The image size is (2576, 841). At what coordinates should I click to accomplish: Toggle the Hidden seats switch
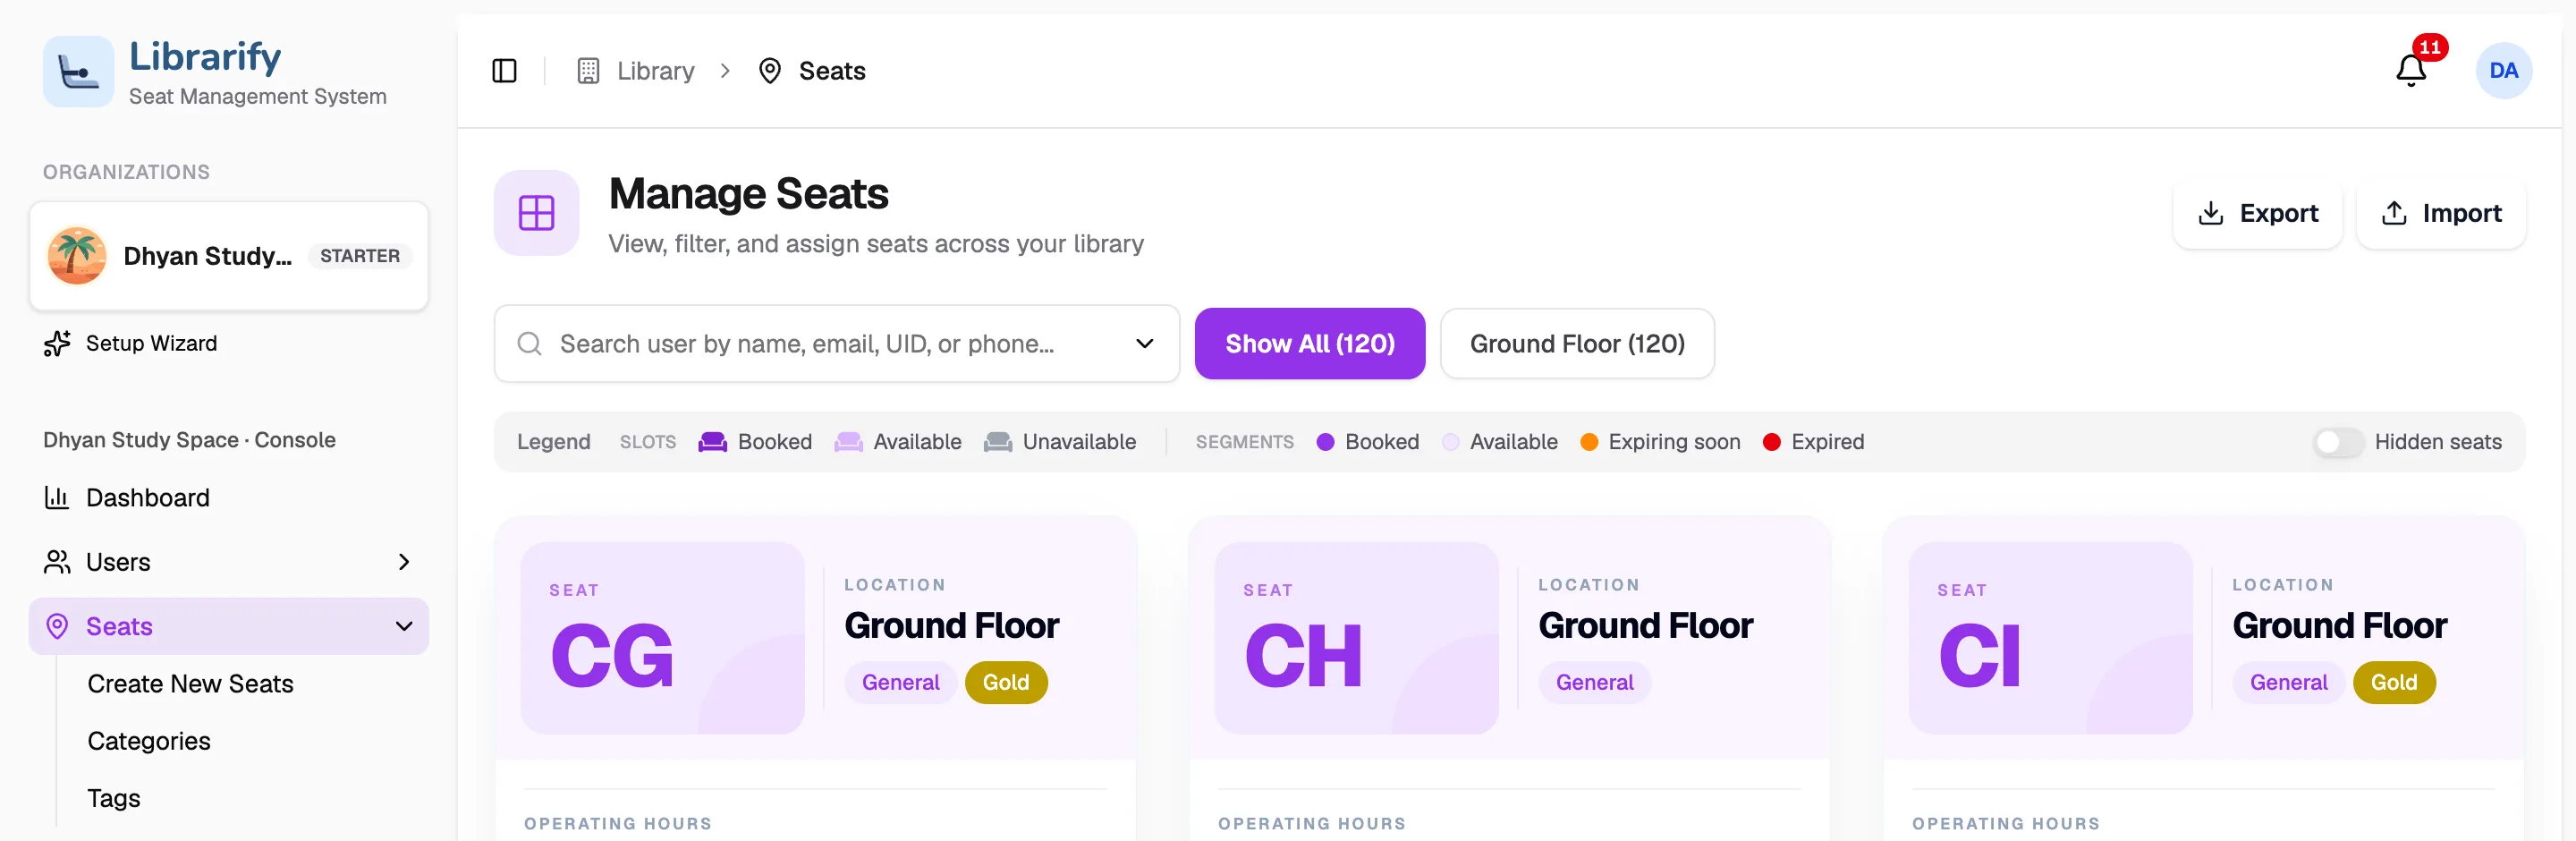2338,442
